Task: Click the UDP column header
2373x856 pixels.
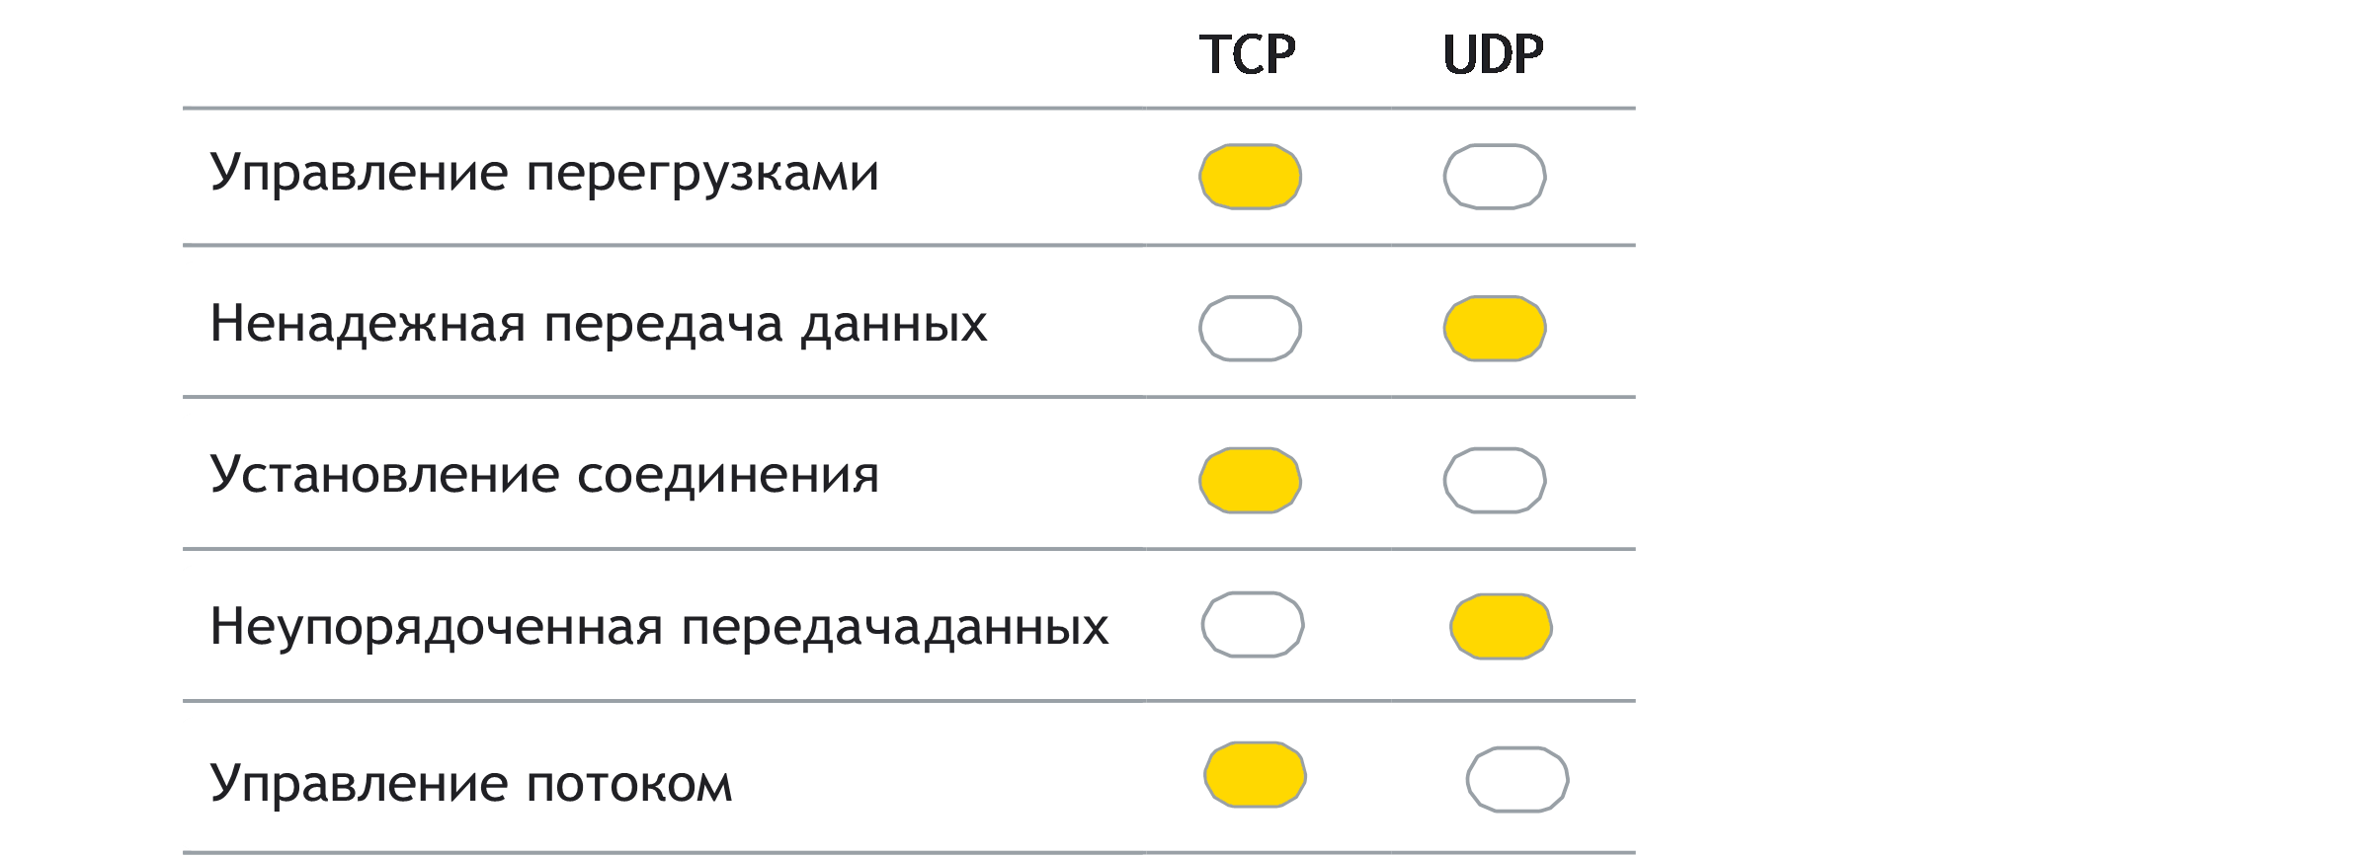Action: pyautogui.click(x=1494, y=54)
